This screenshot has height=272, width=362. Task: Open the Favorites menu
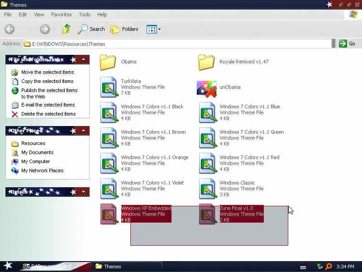[62, 15]
